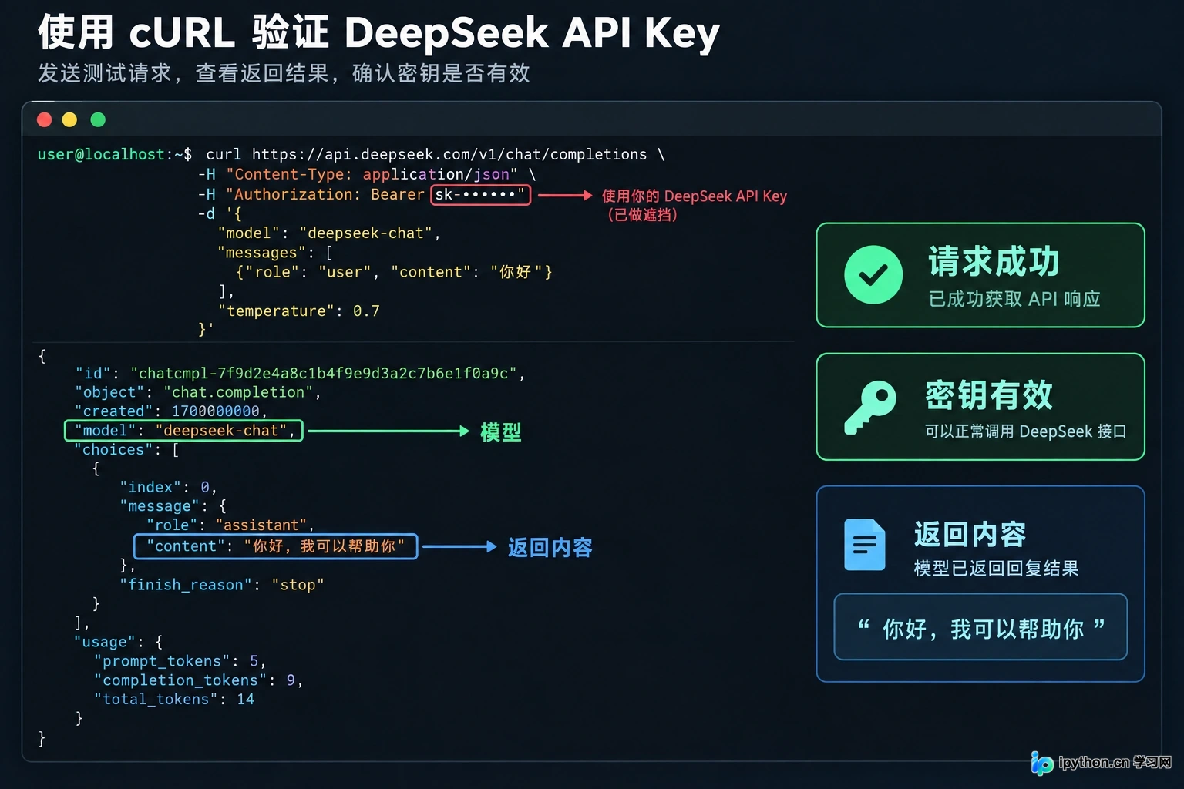Click the {"role": "user", "content": "你好"} line

394,272
